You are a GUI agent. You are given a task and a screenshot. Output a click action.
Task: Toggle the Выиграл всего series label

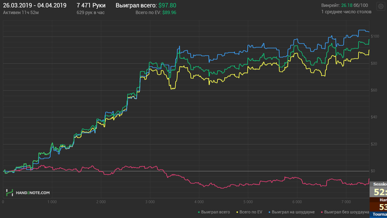pos(215,212)
